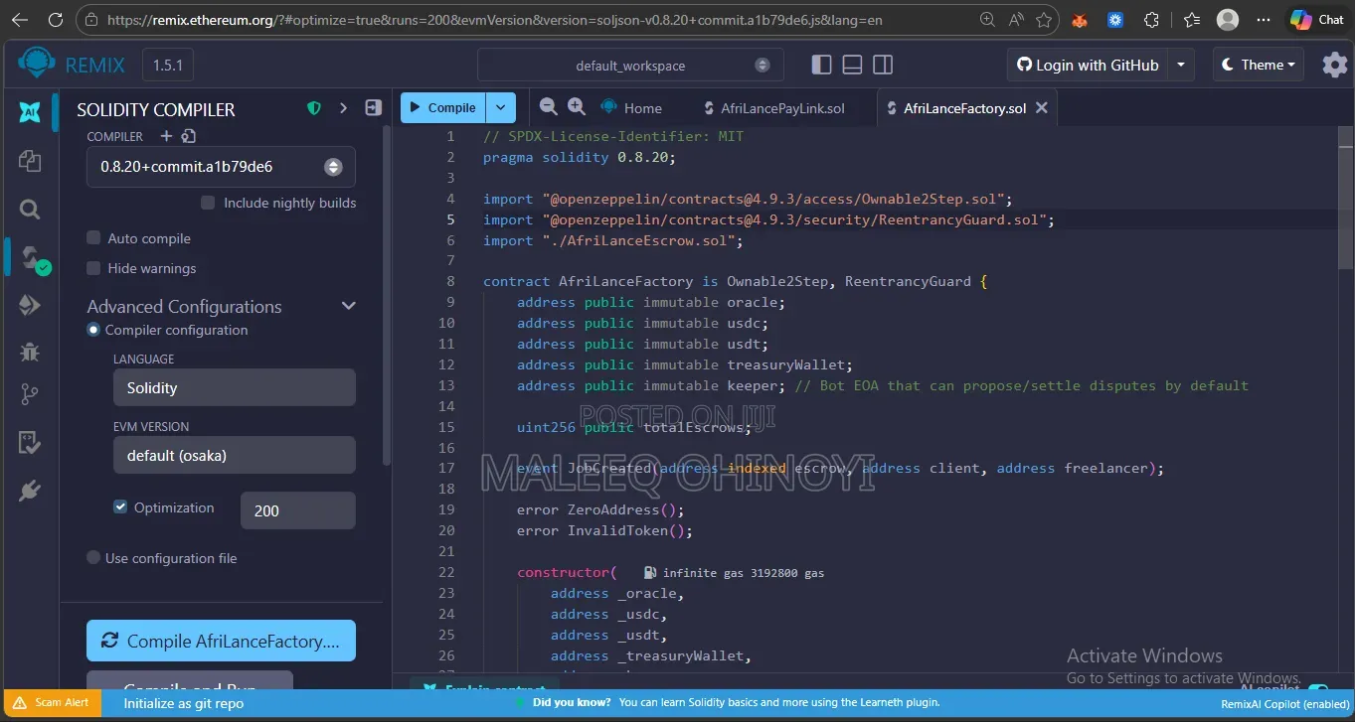
Task: Open the browser profile avatar
Action: click(1228, 20)
